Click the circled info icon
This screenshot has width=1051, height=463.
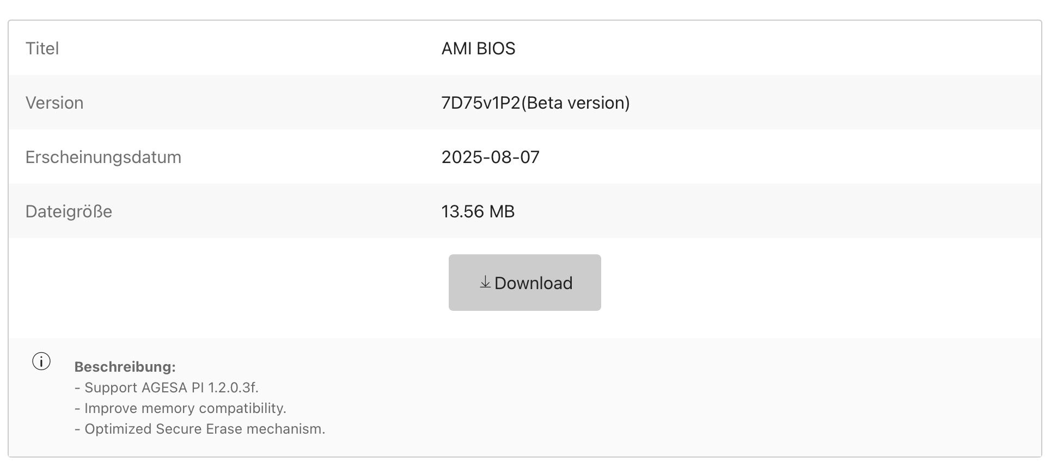41,361
